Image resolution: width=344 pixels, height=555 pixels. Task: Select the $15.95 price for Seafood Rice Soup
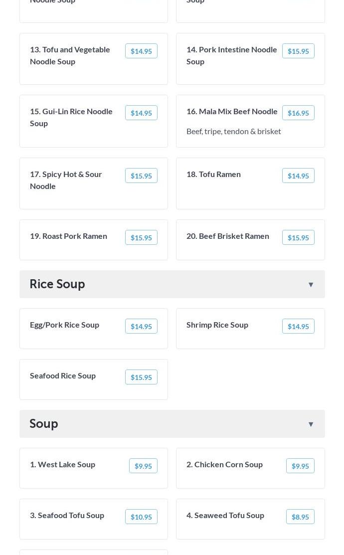point(141,377)
